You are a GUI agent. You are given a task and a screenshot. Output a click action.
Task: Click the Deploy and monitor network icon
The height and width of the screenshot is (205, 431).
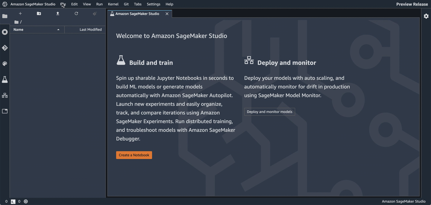249,60
